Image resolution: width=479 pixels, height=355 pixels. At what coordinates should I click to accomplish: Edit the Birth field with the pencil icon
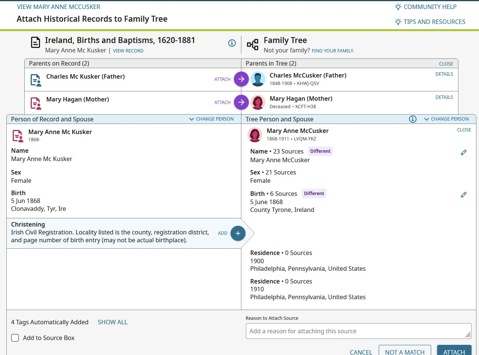pos(464,195)
